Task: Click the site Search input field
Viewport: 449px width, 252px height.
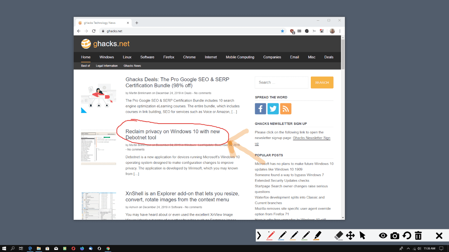Action: click(x=282, y=83)
